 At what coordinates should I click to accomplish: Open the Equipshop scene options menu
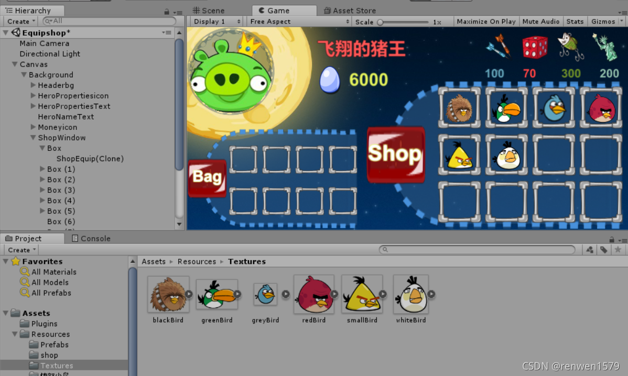[x=167, y=32]
